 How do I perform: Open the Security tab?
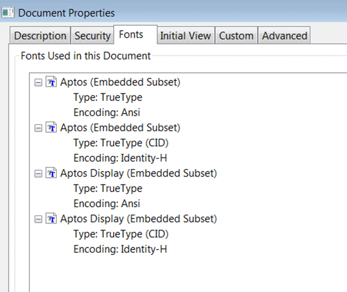92,35
